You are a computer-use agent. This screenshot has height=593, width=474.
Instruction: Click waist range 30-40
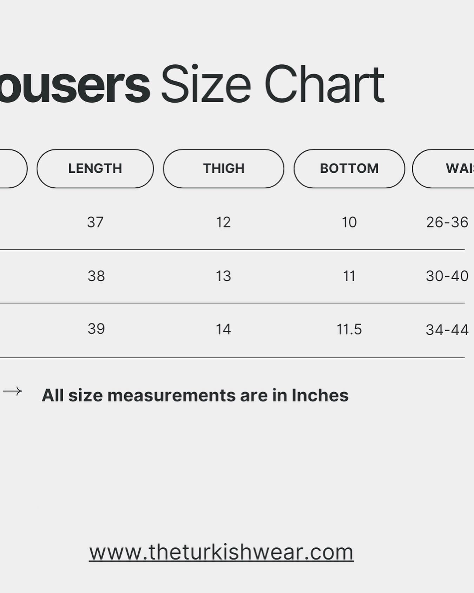click(x=447, y=276)
